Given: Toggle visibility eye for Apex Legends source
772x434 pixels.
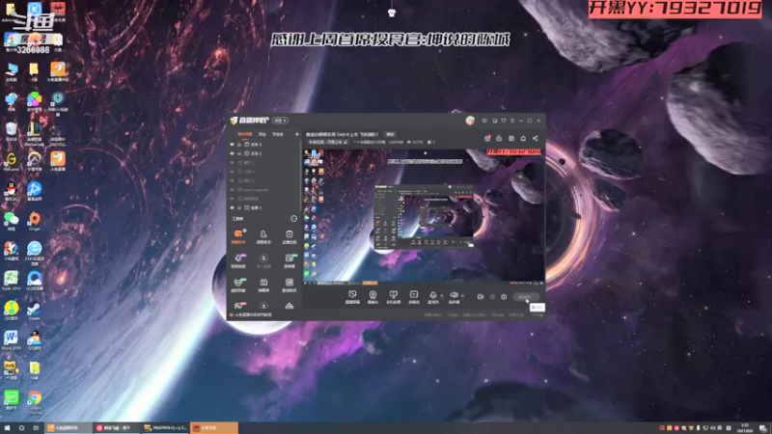Looking at the screenshot, I should click(232, 189).
